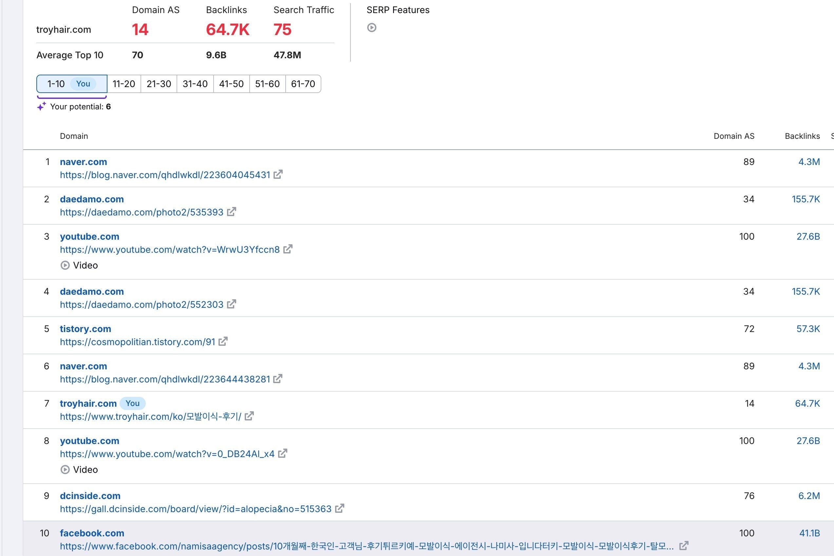Open the dcinside.com domain link
834x556 pixels.
pos(90,496)
